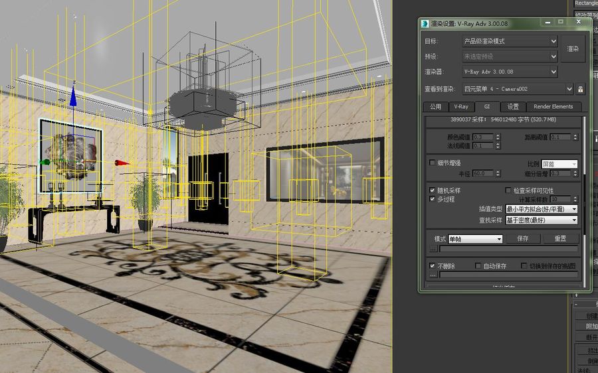Switch to the 设置 tab

[513, 107]
